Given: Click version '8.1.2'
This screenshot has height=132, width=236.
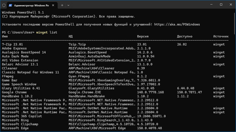Looking at the screenshot, I should [142, 76].
